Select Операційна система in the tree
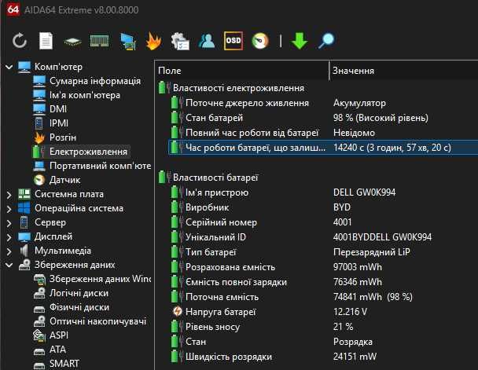Image resolution: width=478 pixels, height=370 pixels. [79, 208]
